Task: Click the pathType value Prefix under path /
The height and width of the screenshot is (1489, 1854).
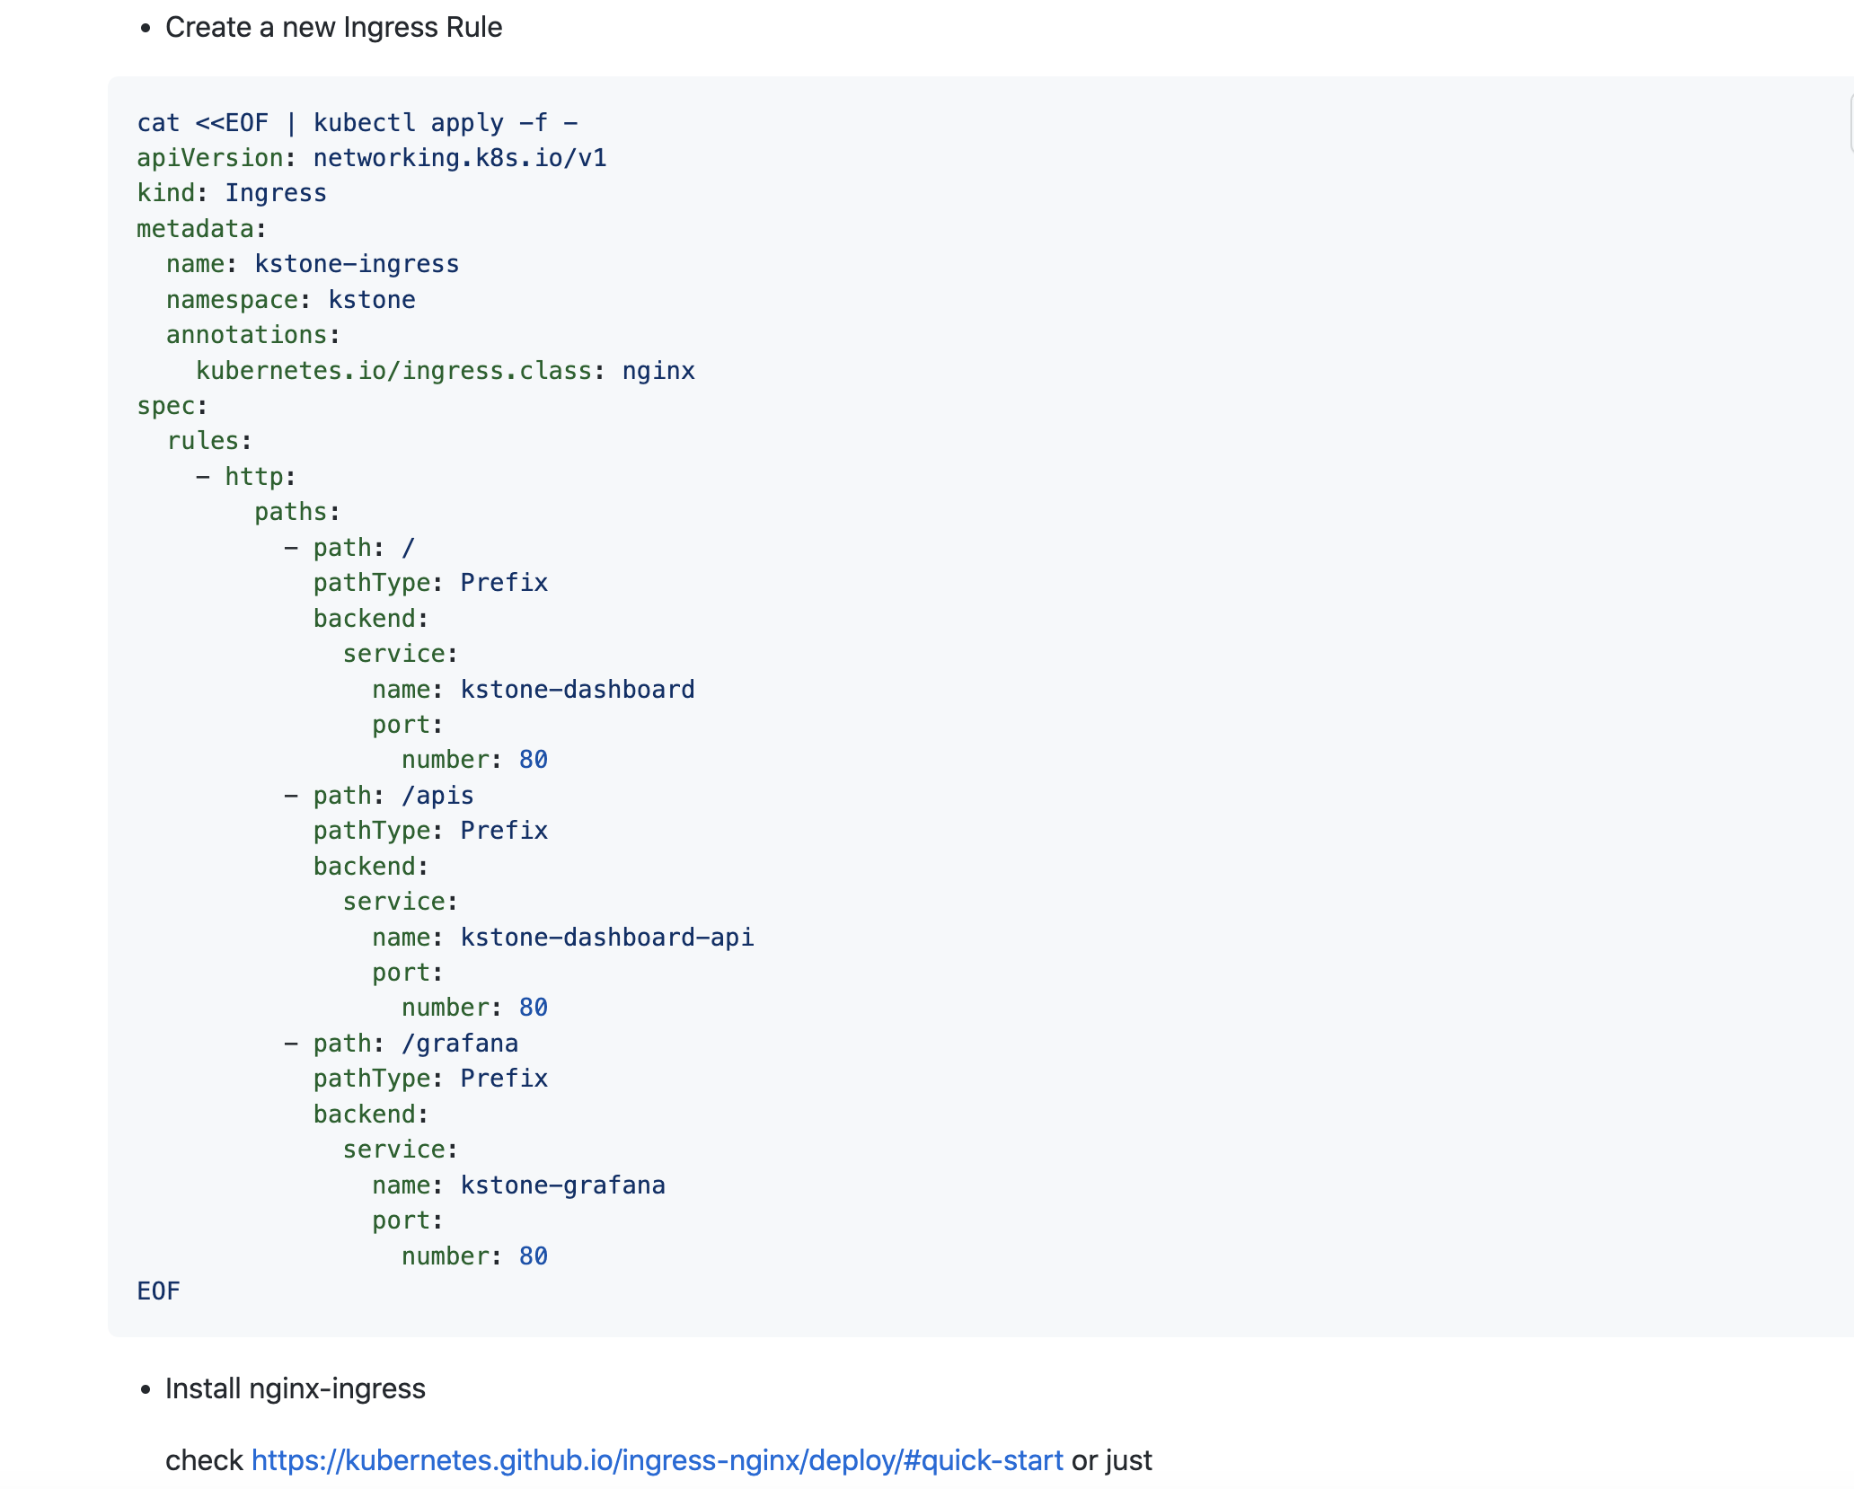Action: [503, 582]
